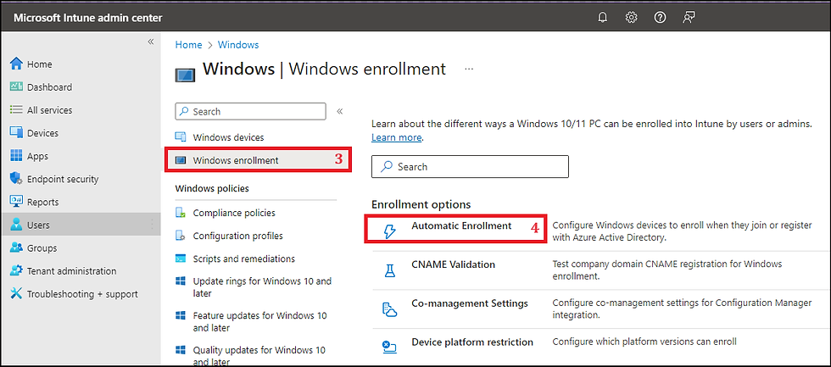Viewport: 831px width, 367px height.
Task: Collapse the main left navigation sidebar
Action: pos(151,42)
